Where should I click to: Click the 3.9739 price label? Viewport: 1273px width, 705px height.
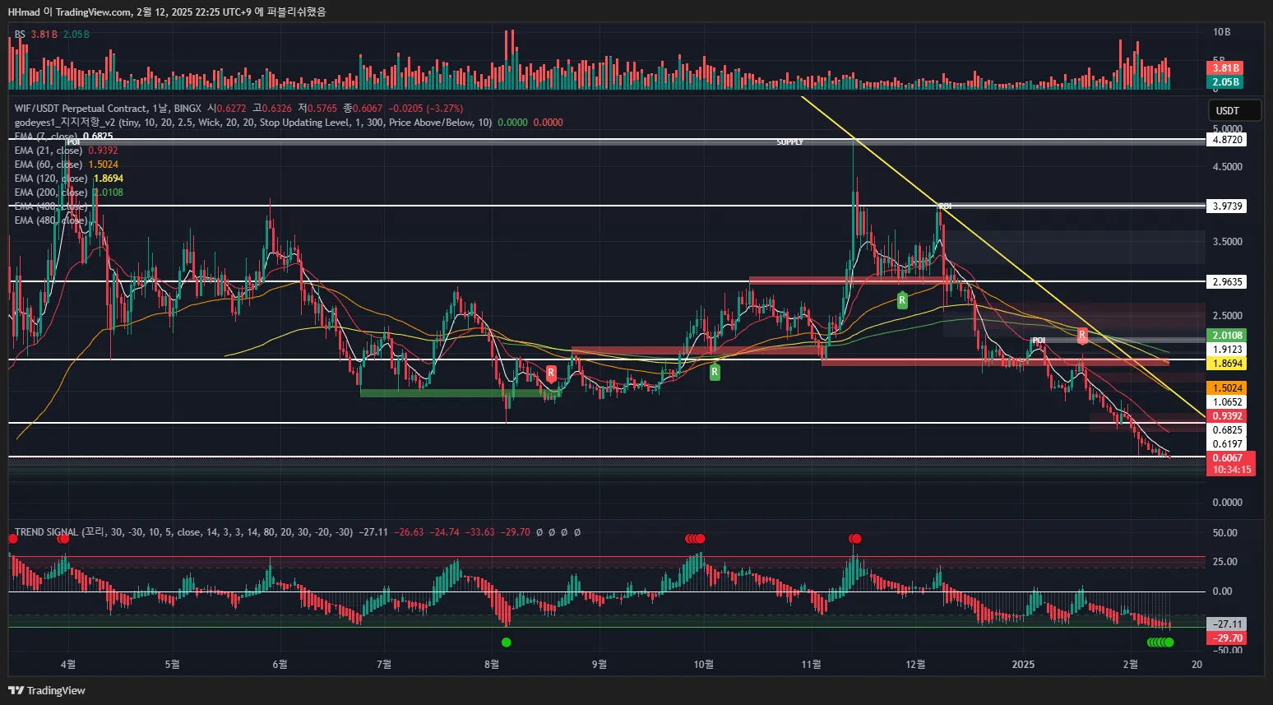1227,206
